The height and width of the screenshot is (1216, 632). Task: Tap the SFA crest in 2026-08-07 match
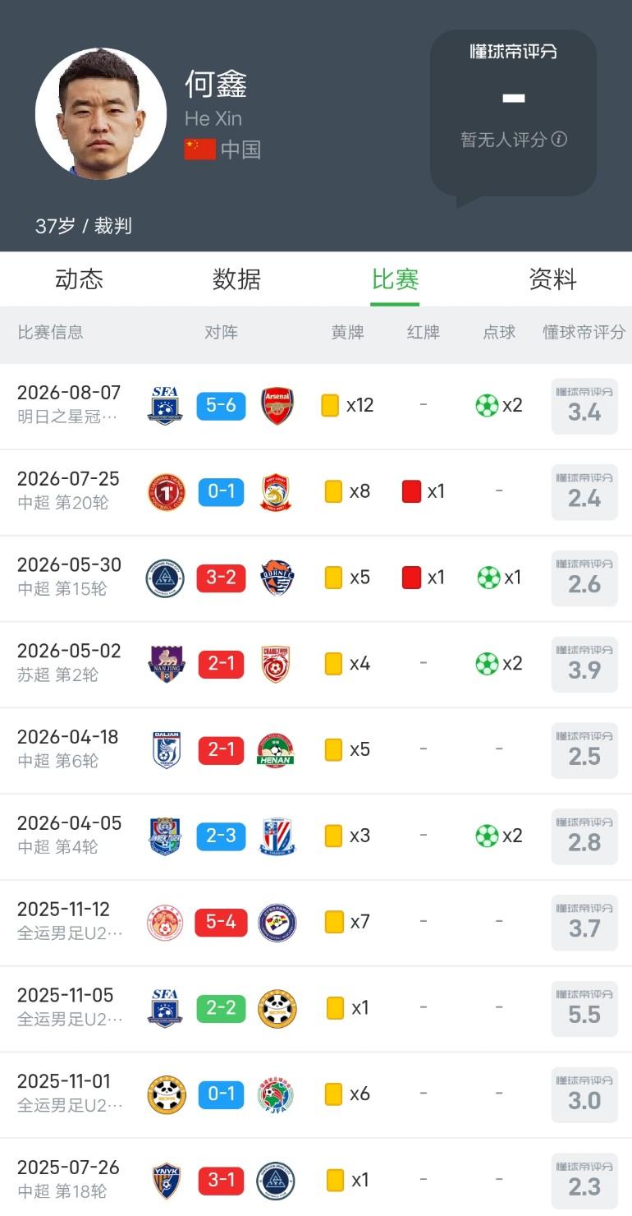165,406
